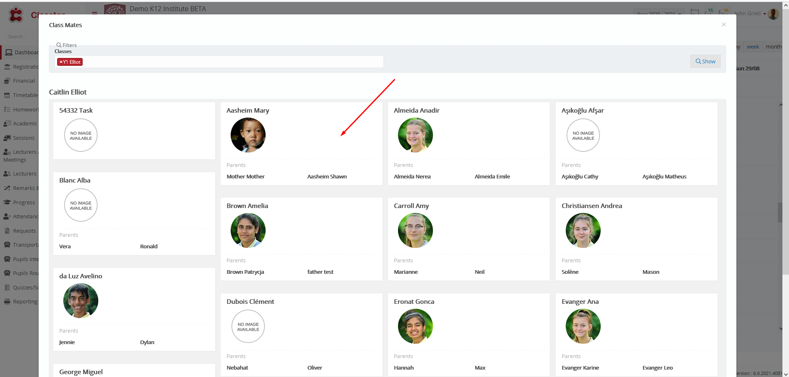Select parent Aşıkoğlu Matheus
This screenshot has width=789, height=377.
[x=664, y=176]
